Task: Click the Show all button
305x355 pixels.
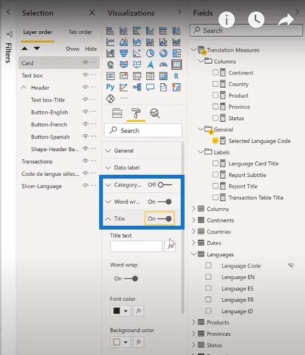Action: tap(72, 49)
